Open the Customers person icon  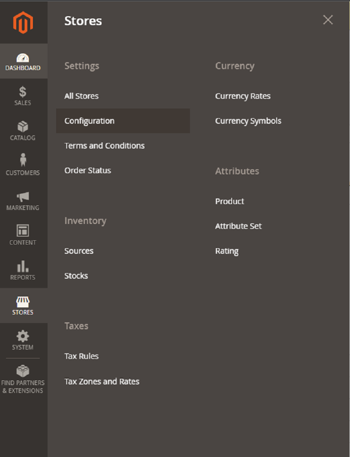pyautogui.click(x=23, y=160)
